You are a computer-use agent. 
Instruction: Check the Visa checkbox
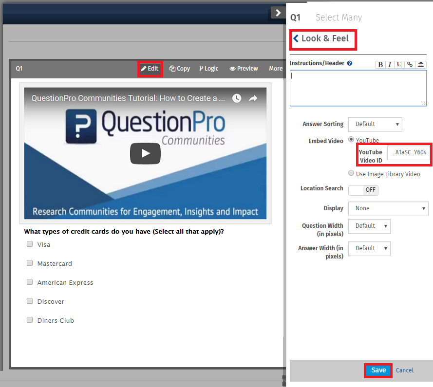click(x=30, y=244)
